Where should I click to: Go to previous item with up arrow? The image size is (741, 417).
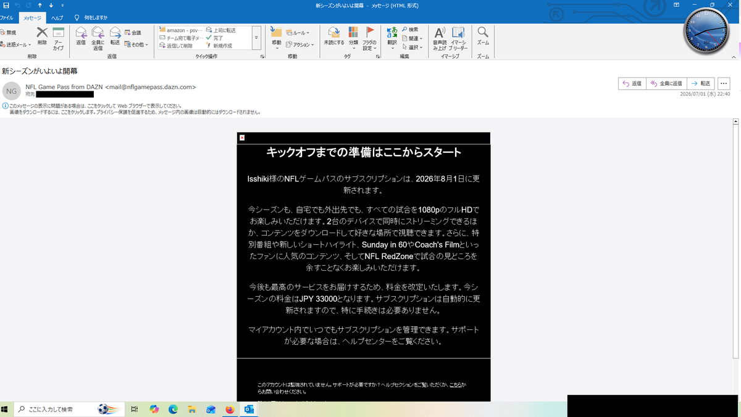click(x=40, y=6)
